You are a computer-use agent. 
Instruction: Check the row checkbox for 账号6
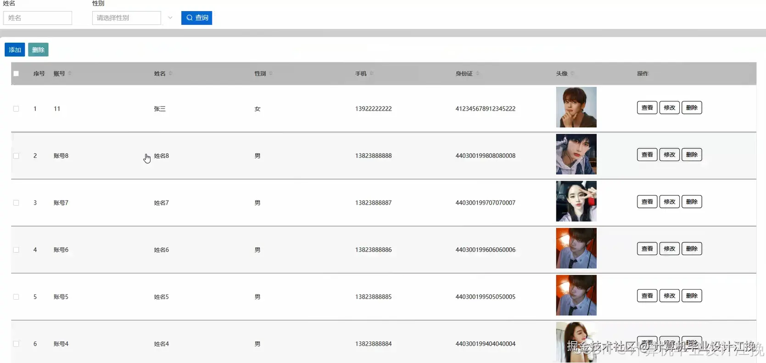pos(16,250)
